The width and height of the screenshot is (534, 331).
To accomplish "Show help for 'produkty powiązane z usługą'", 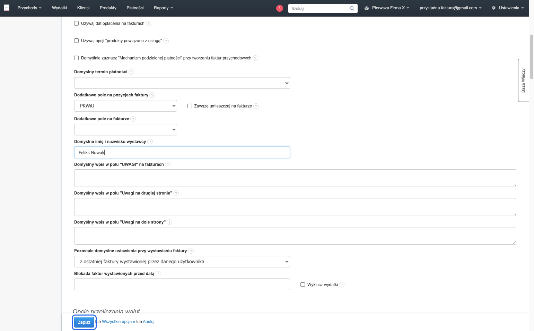I will [166, 41].
